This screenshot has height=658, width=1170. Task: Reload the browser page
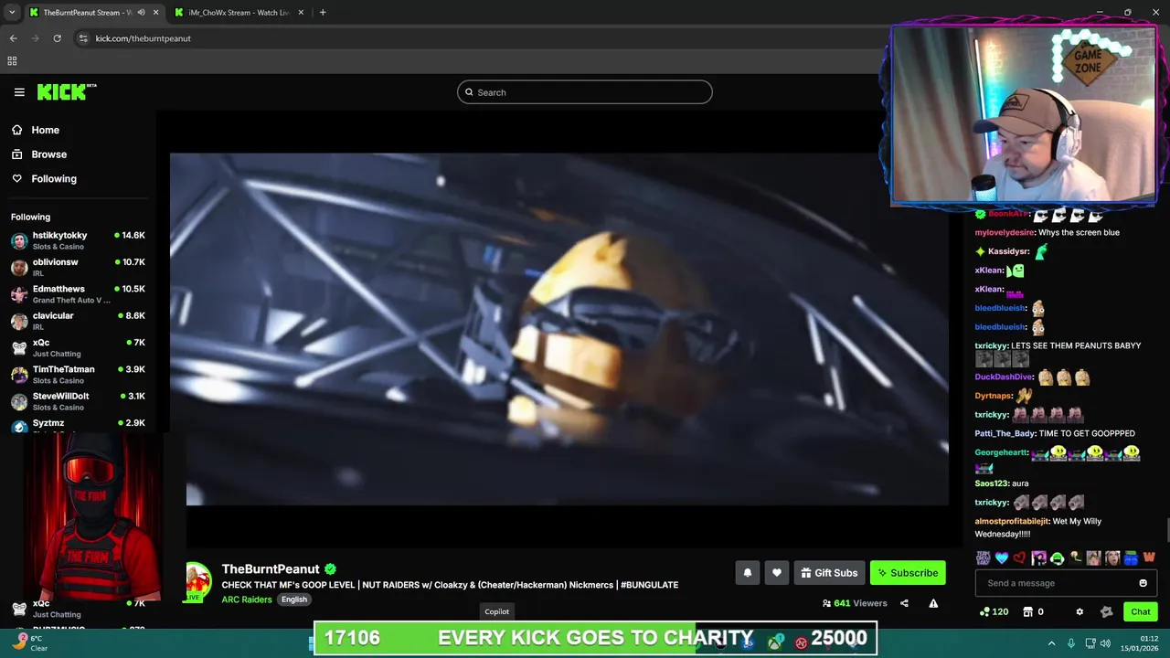click(57, 38)
